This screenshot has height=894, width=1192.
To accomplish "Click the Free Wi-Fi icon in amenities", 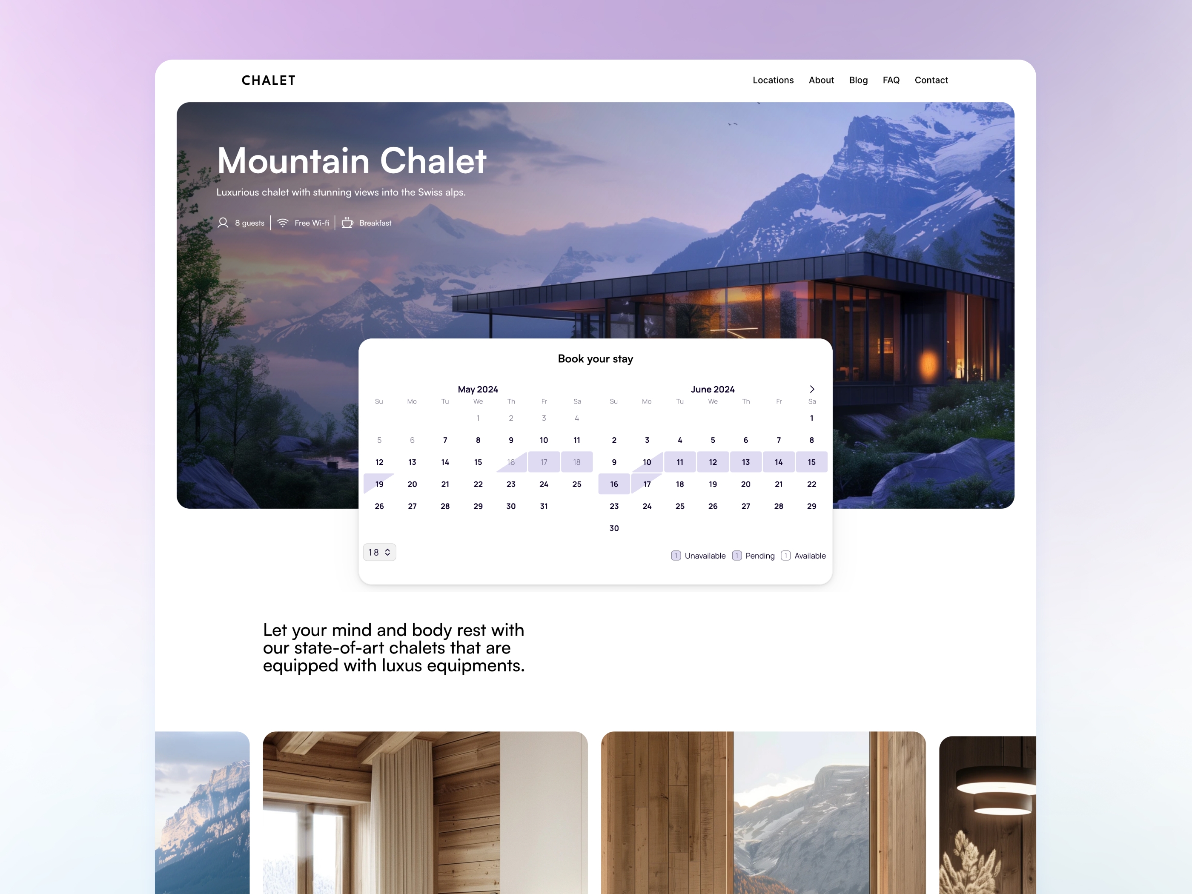I will (283, 223).
